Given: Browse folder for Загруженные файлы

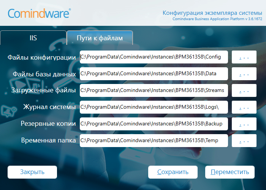Looking at the screenshot, I should point(244,90).
